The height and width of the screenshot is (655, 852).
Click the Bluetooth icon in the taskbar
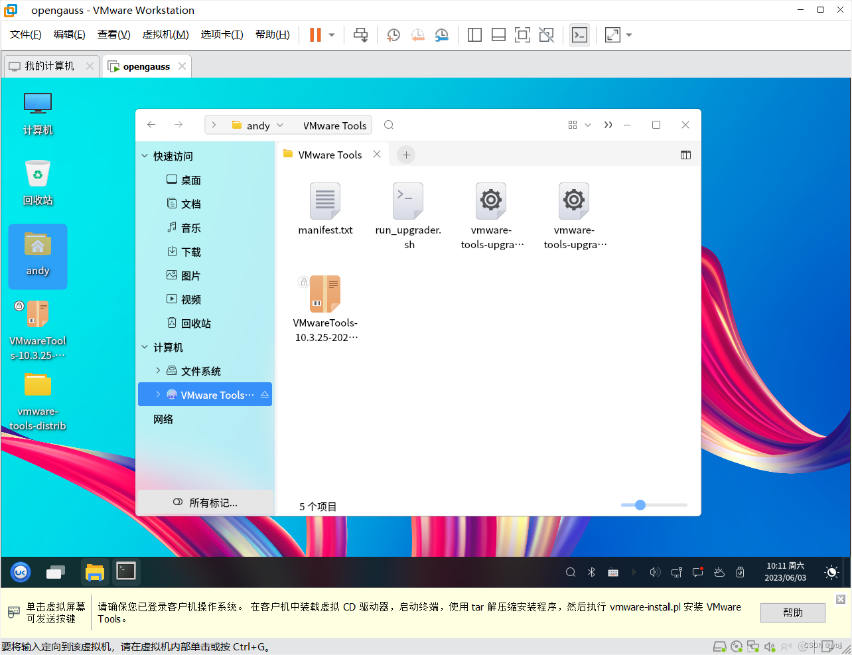591,571
